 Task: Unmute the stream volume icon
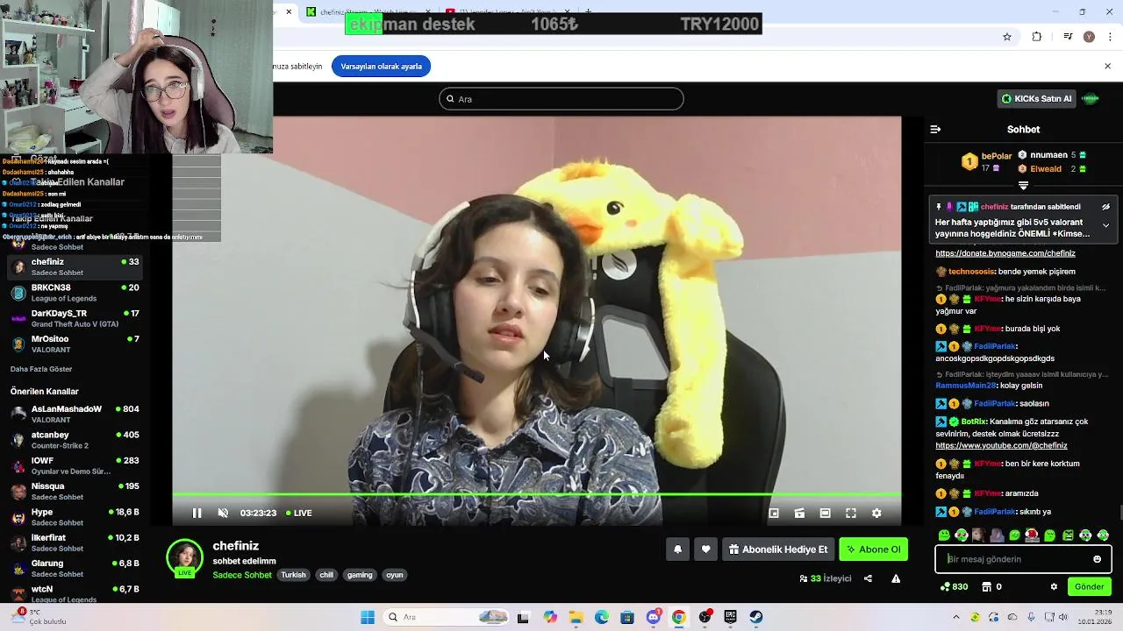[x=223, y=514]
